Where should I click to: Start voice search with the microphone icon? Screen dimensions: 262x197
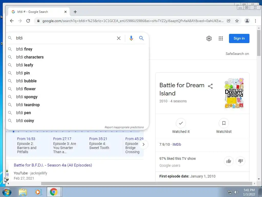coord(131,38)
